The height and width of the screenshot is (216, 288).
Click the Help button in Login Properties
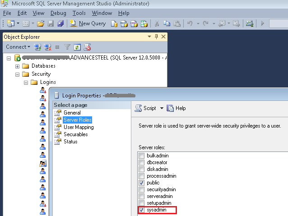coord(176,108)
